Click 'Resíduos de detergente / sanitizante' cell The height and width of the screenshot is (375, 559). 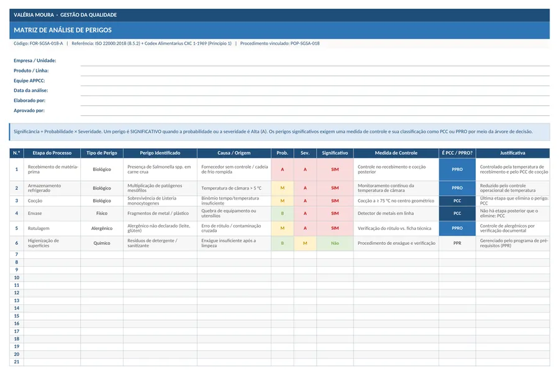coord(160,244)
